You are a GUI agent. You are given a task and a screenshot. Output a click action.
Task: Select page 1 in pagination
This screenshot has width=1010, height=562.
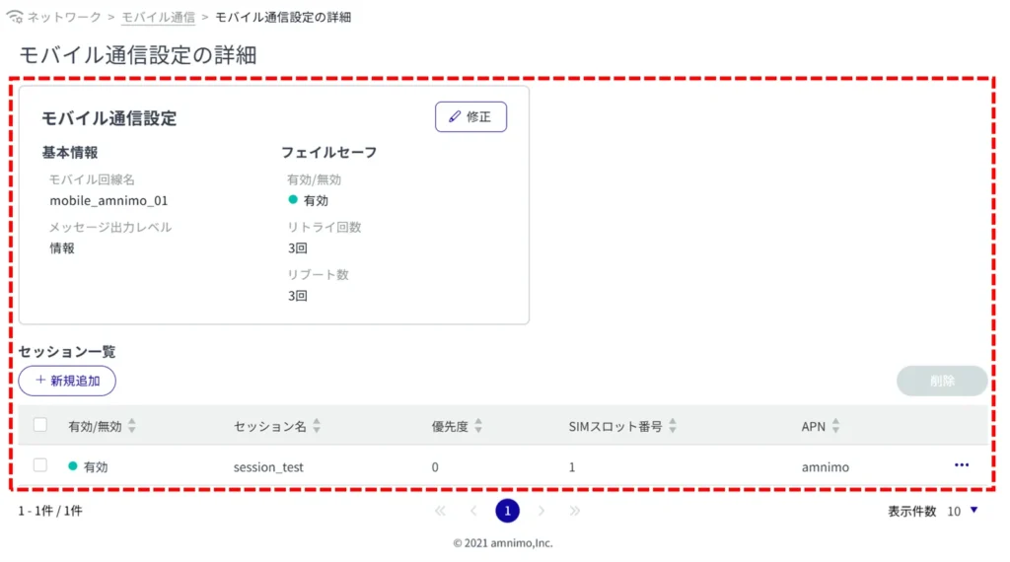(507, 511)
